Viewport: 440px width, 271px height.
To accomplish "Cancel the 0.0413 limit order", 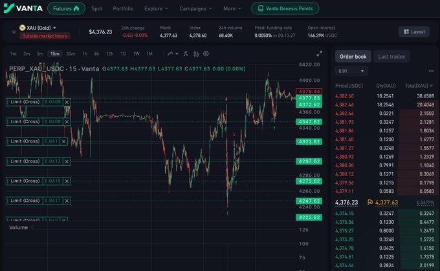I will 67,161.
